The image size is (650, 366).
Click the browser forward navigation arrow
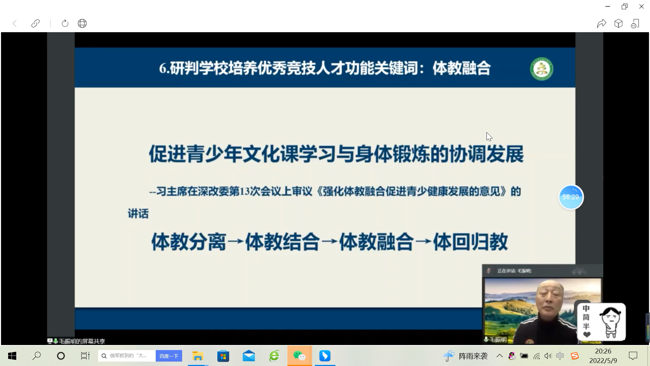tap(601, 23)
